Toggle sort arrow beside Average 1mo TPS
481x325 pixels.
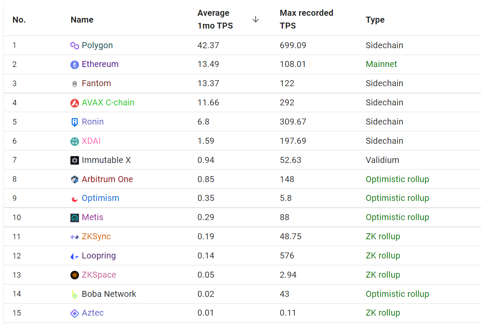coord(256,20)
